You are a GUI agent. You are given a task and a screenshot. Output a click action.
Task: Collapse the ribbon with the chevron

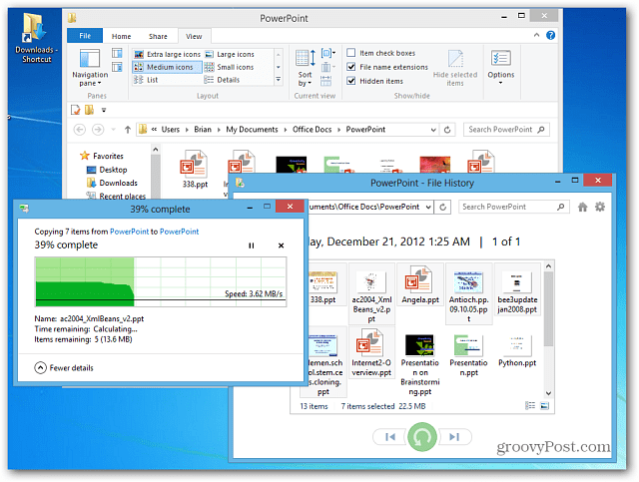pyautogui.click(x=536, y=36)
